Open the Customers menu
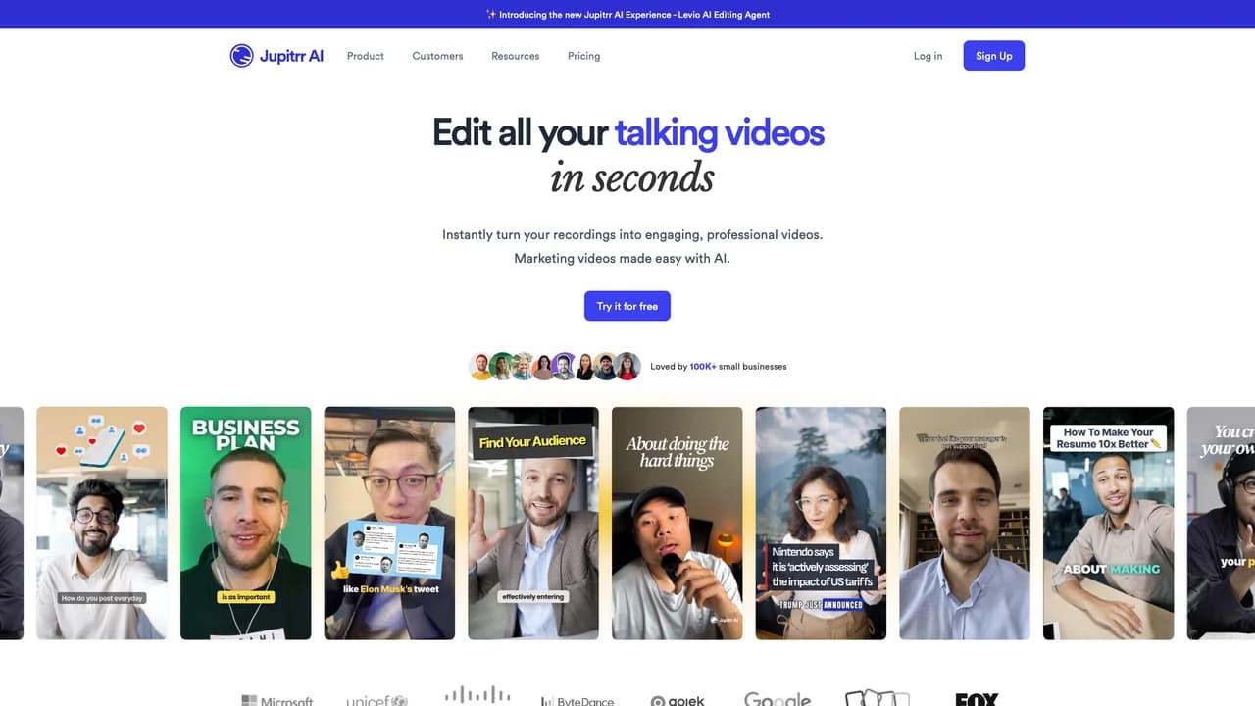Image resolution: width=1255 pixels, height=706 pixels. 437,56
